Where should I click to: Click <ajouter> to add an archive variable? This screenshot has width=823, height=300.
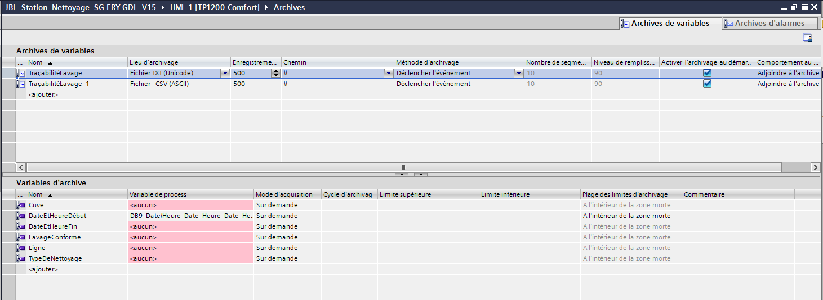point(43,269)
